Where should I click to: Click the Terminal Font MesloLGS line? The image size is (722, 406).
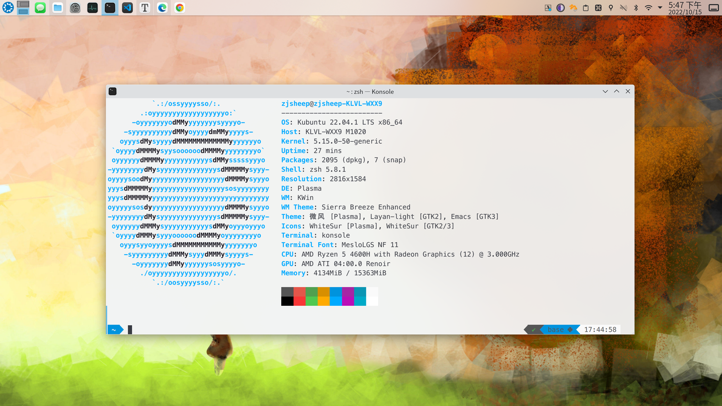point(340,245)
